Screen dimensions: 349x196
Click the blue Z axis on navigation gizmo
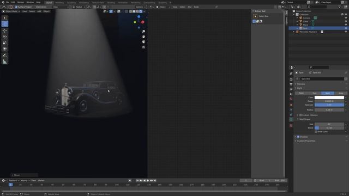(x=139, y=17)
